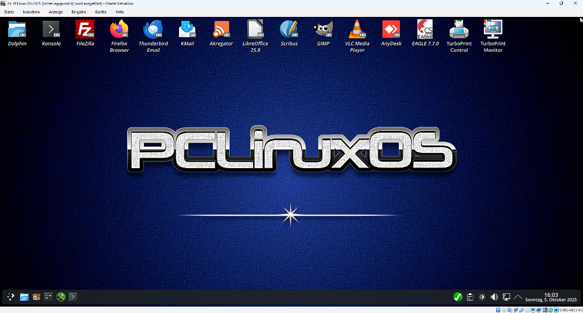Image resolution: width=583 pixels, height=313 pixels.
Task: Open the brightness control in system tray
Action: pos(482,297)
